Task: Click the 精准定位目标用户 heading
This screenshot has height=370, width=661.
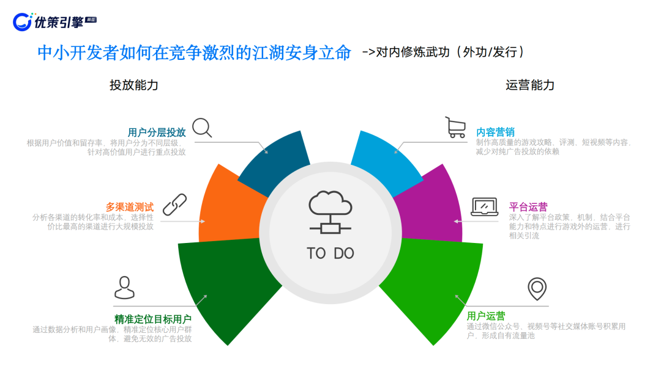Action: (153, 319)
